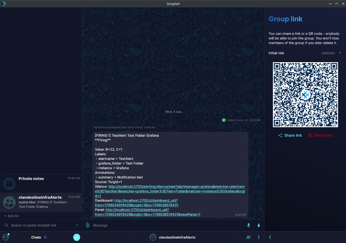
Task: Click the back chevron in Group link panel
Action: [270, 237]
